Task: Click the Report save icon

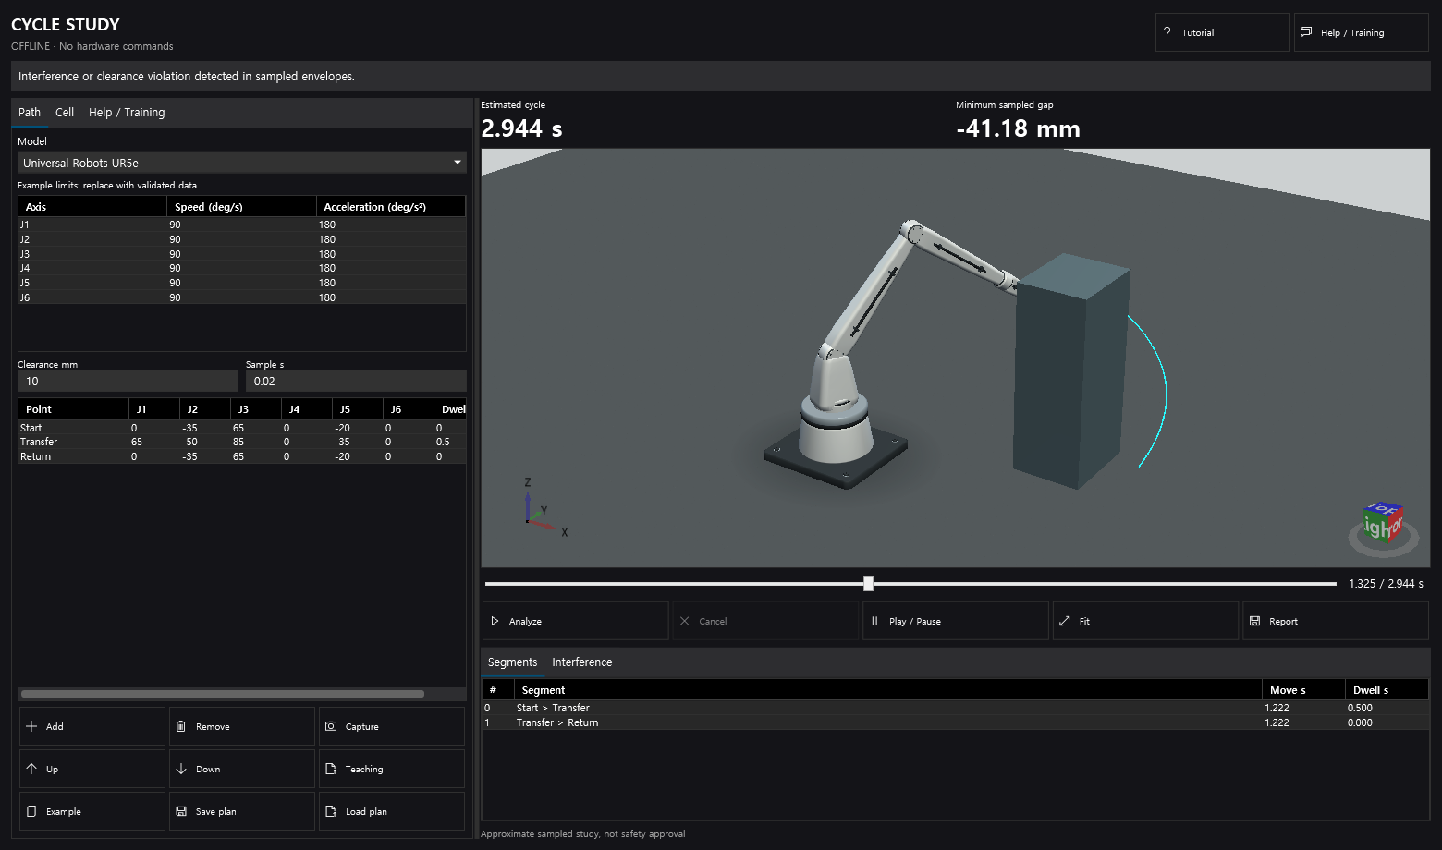Action: coord(1254,621)
